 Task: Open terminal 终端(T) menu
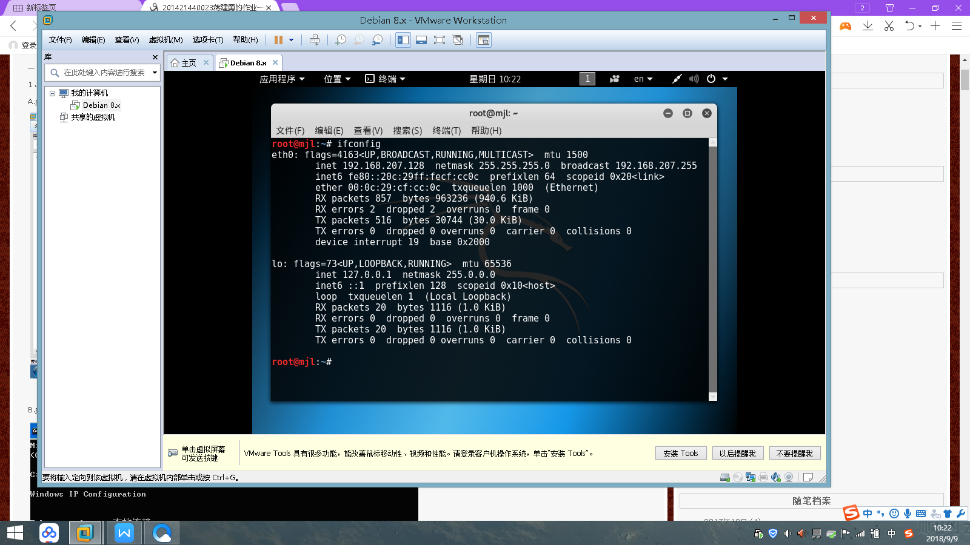(x=447, y=131)
